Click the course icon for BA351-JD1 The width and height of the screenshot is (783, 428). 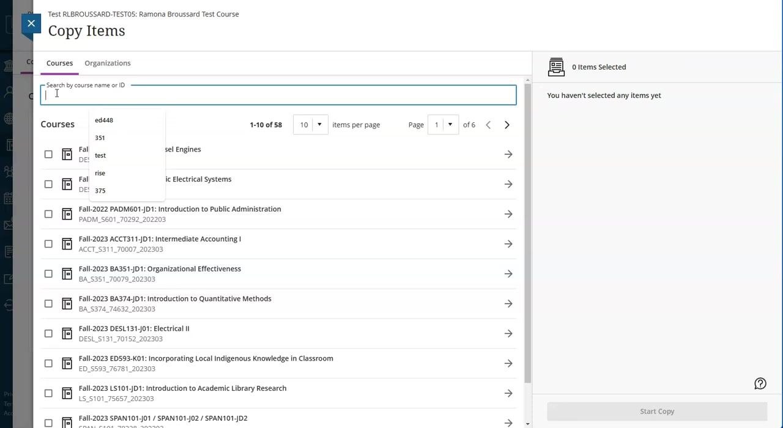pyautogui.click(x=67, y=273)
